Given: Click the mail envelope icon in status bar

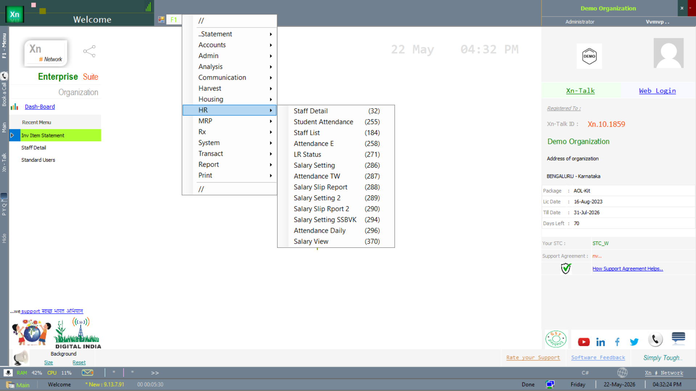Looking at the screenshot, I should 87,373.
